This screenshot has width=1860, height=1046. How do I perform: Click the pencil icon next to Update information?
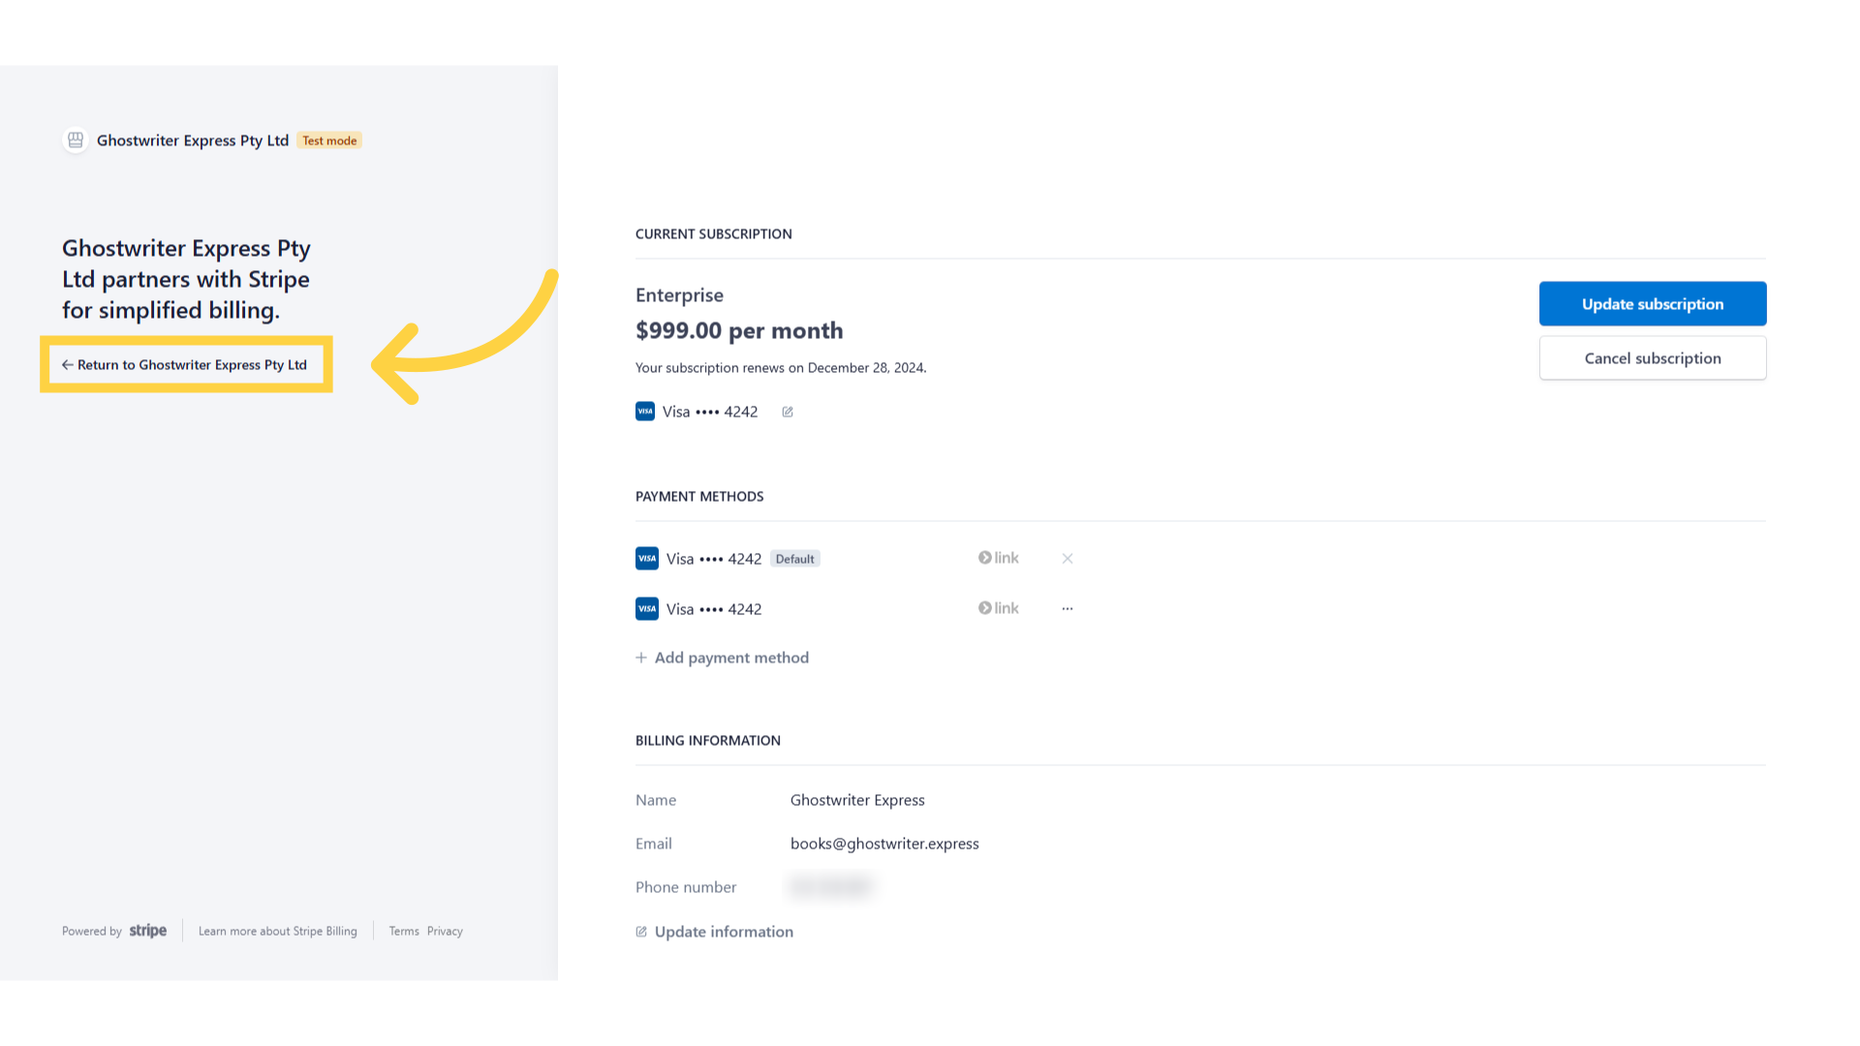641,932
